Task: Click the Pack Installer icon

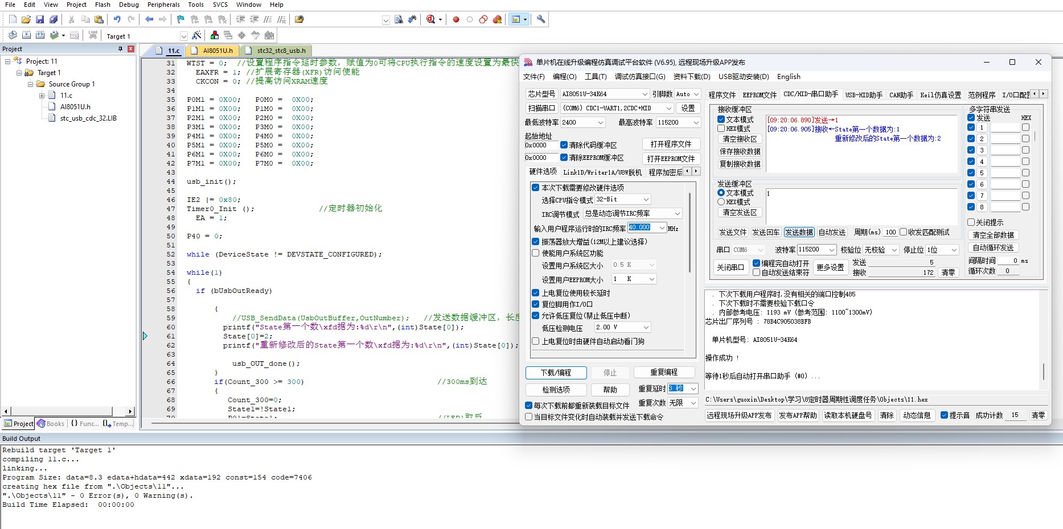Action: pyautogui.click(x=269, y=35)
